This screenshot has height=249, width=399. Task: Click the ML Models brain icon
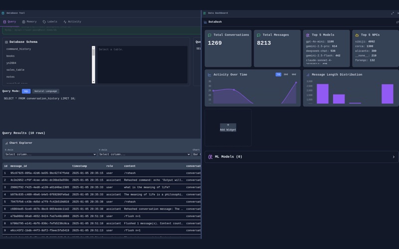[210, 157]
